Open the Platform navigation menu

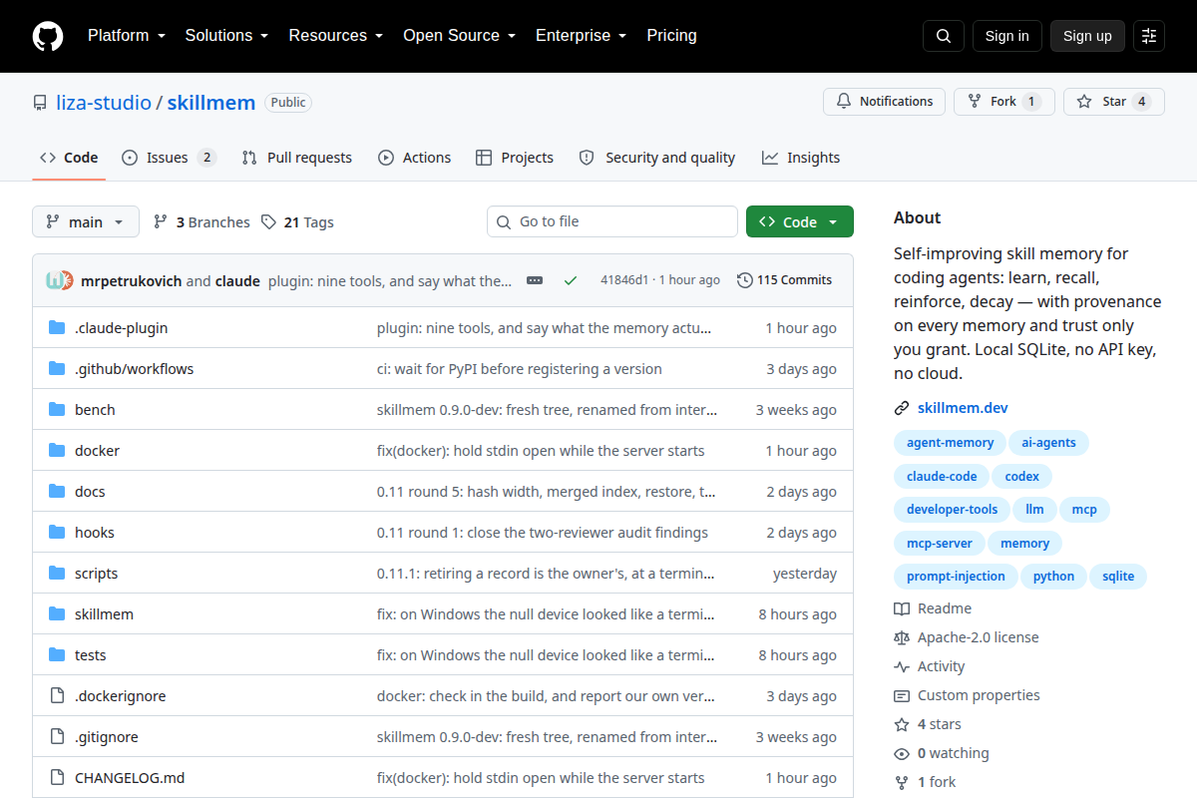click(126, 36)
